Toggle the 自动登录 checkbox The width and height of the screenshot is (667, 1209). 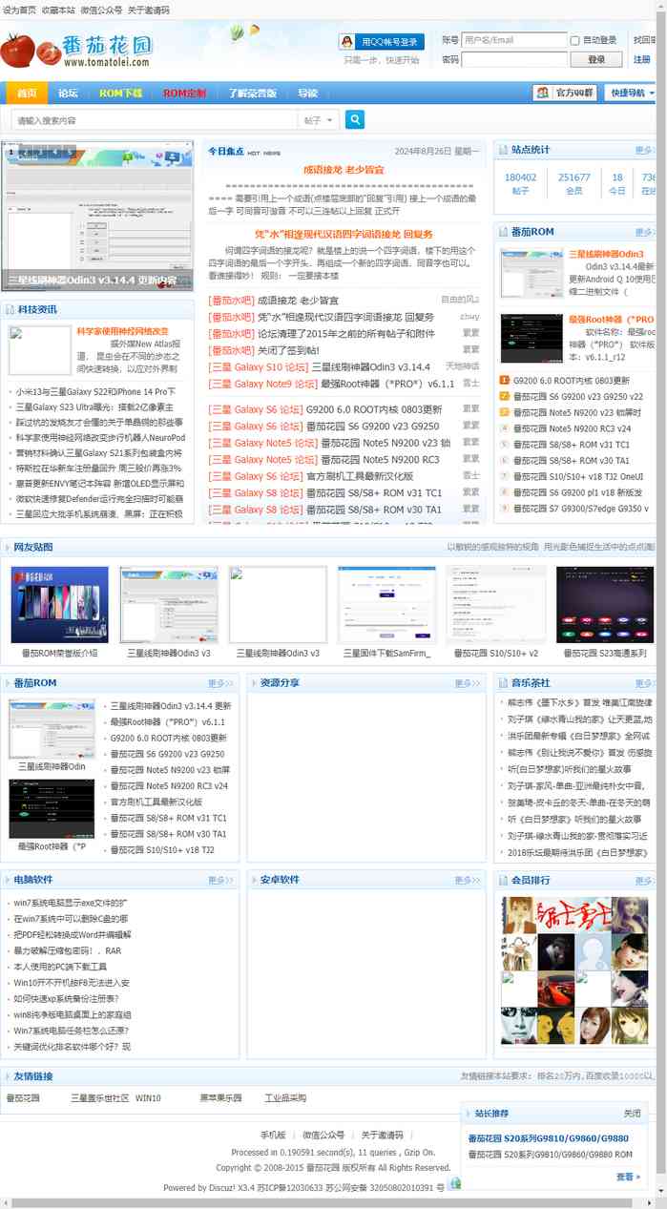pos(575,40)
